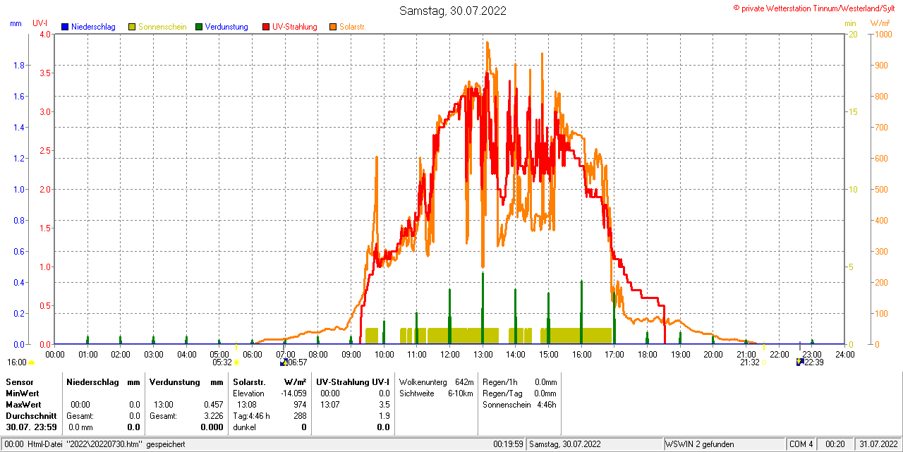
Task: Click the Wolkenunterg 642m entry
Action: tap(436, 382)
